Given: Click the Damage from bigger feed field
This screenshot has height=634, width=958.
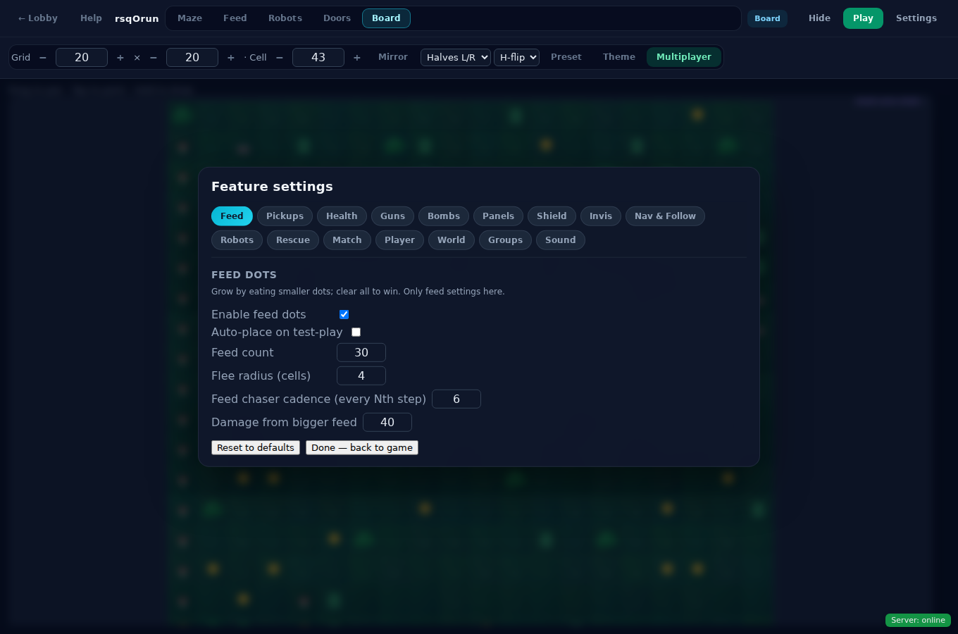Looking at the screenshot, I should click(387, 423).
